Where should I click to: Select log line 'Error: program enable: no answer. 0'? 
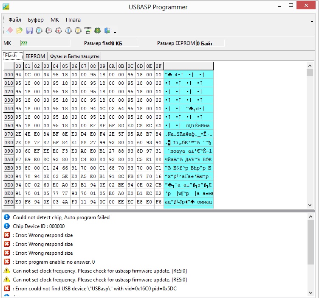click(x=54, y=262)
